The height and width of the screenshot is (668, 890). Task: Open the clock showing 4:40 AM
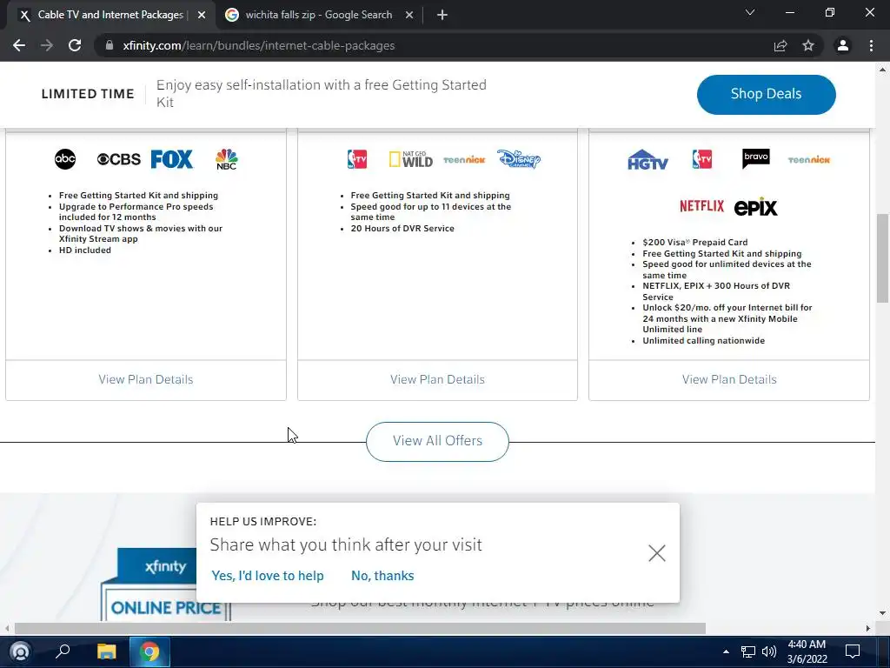[x=807, y=651]
